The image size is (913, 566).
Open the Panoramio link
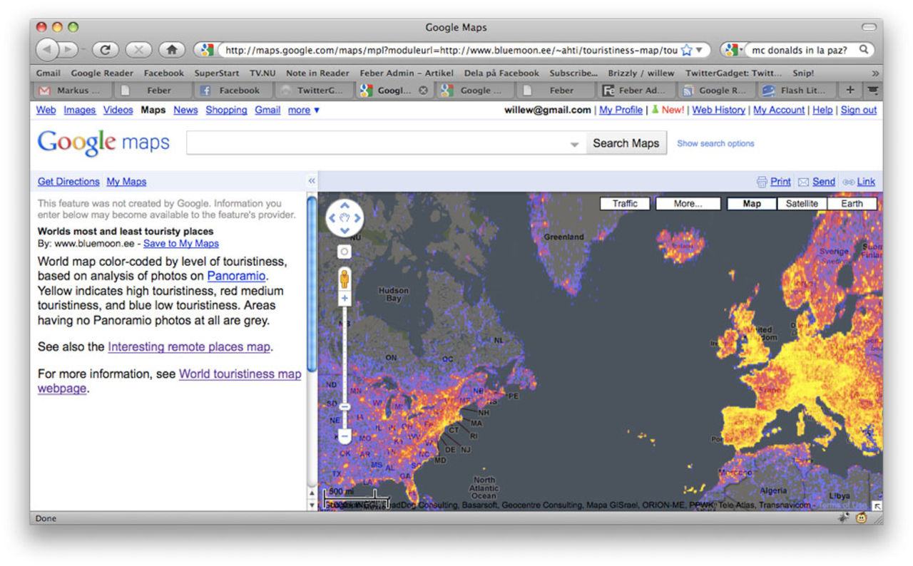(236, 276)
